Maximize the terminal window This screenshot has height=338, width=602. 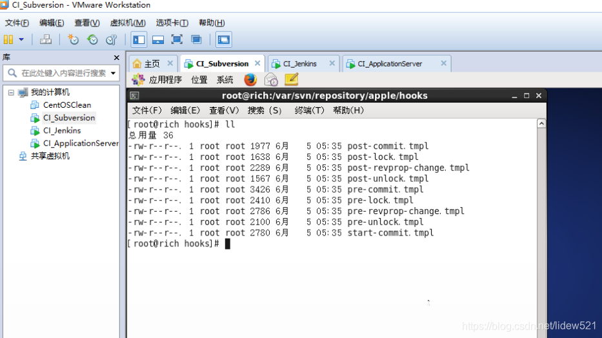click(527, 96)
